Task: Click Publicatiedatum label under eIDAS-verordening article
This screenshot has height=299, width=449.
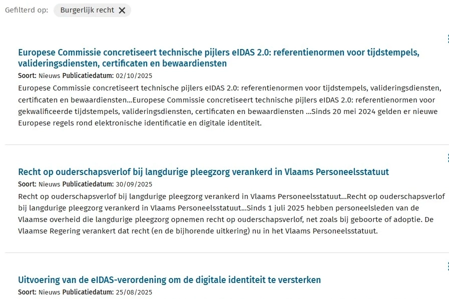Action: tap(88, 292)
